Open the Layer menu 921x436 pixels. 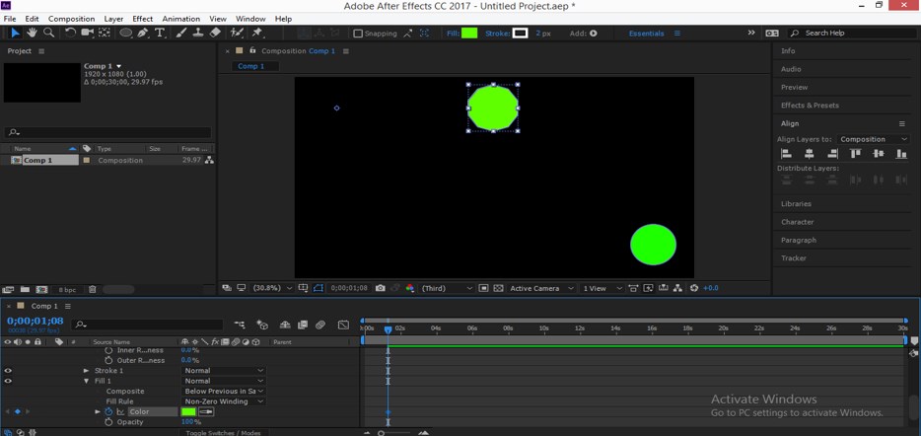113,19
